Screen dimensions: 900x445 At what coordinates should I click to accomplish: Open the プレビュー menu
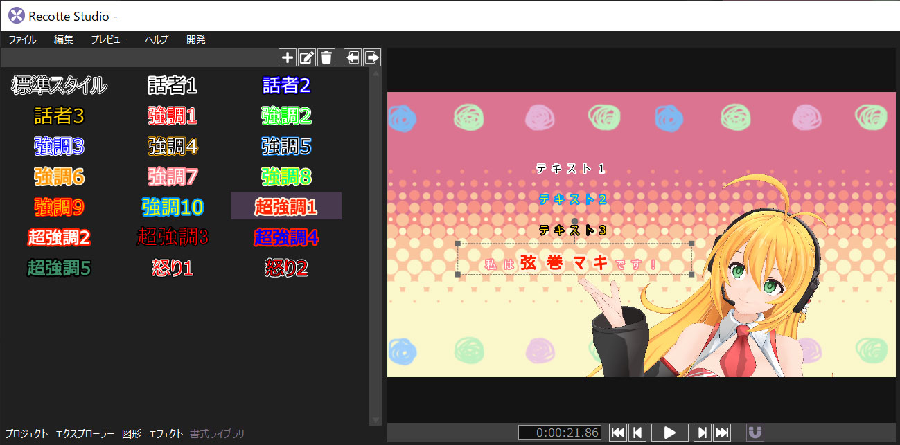(109, 39)
